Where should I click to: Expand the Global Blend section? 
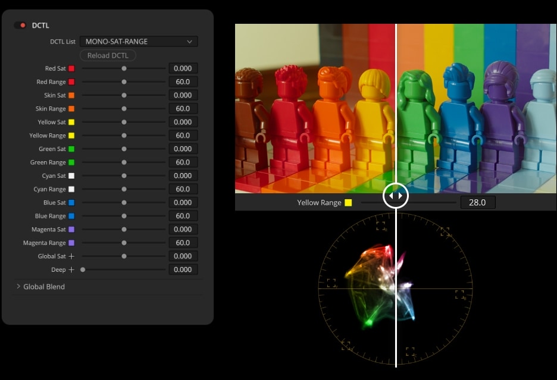point(40,287)
